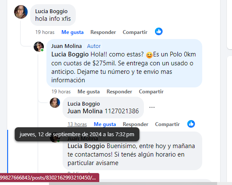Click the like reaction icon on Lucia's first comment
Screen dimensions: 232x185
(159, 31)
